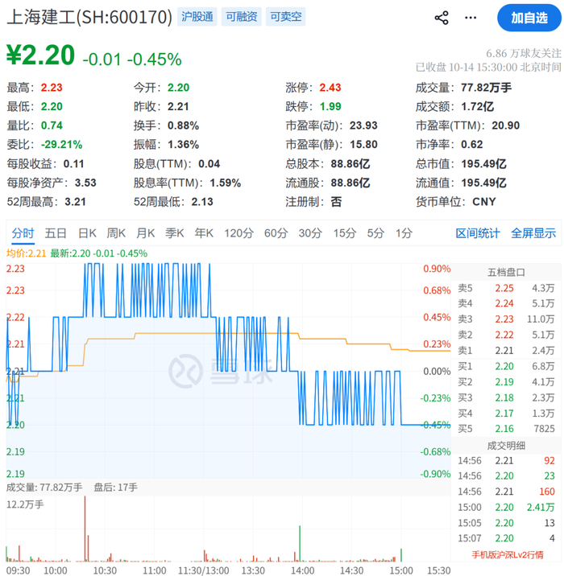Image resolution: width=564 pixels, height=576 pixels.
Task: Switch to the 周K chart tab
Action: tap(116, 233)
